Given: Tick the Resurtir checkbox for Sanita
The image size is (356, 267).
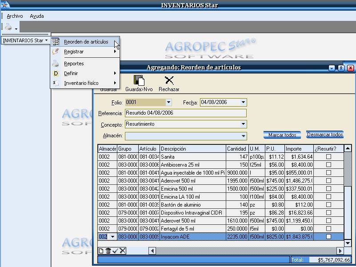Looking at the screenshot, I should (x=328, y=157).
